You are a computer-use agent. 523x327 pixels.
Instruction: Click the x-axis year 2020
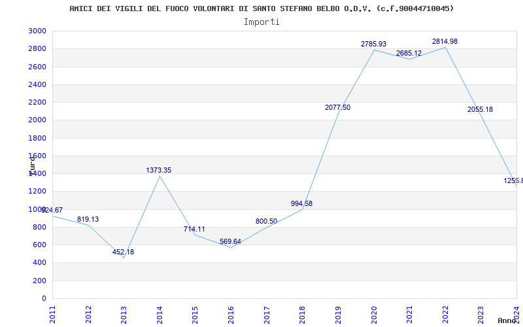pos(374,315)
